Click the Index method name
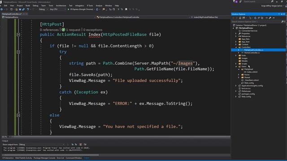The height and width of the screenshot is (161, 287). [95, 34]
